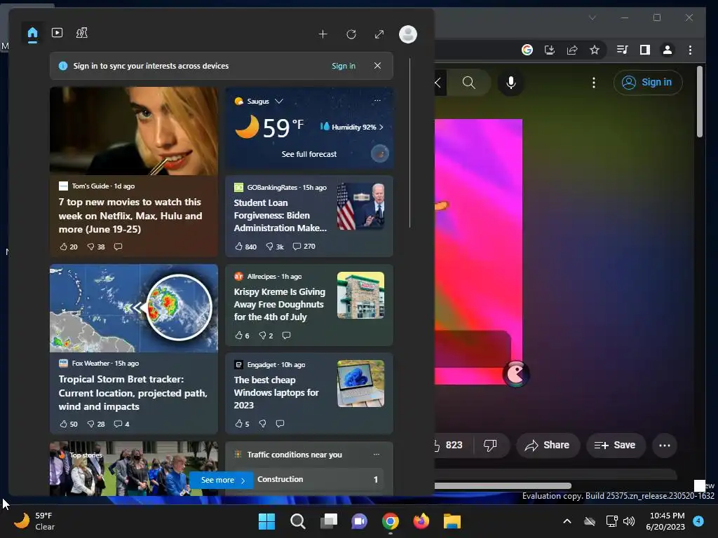This screenshot has width=718, height=538.
Task: Open the 7 top new movies article
Action: (130, 216)
